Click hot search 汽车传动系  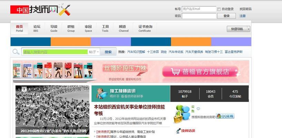pos(176,52)
